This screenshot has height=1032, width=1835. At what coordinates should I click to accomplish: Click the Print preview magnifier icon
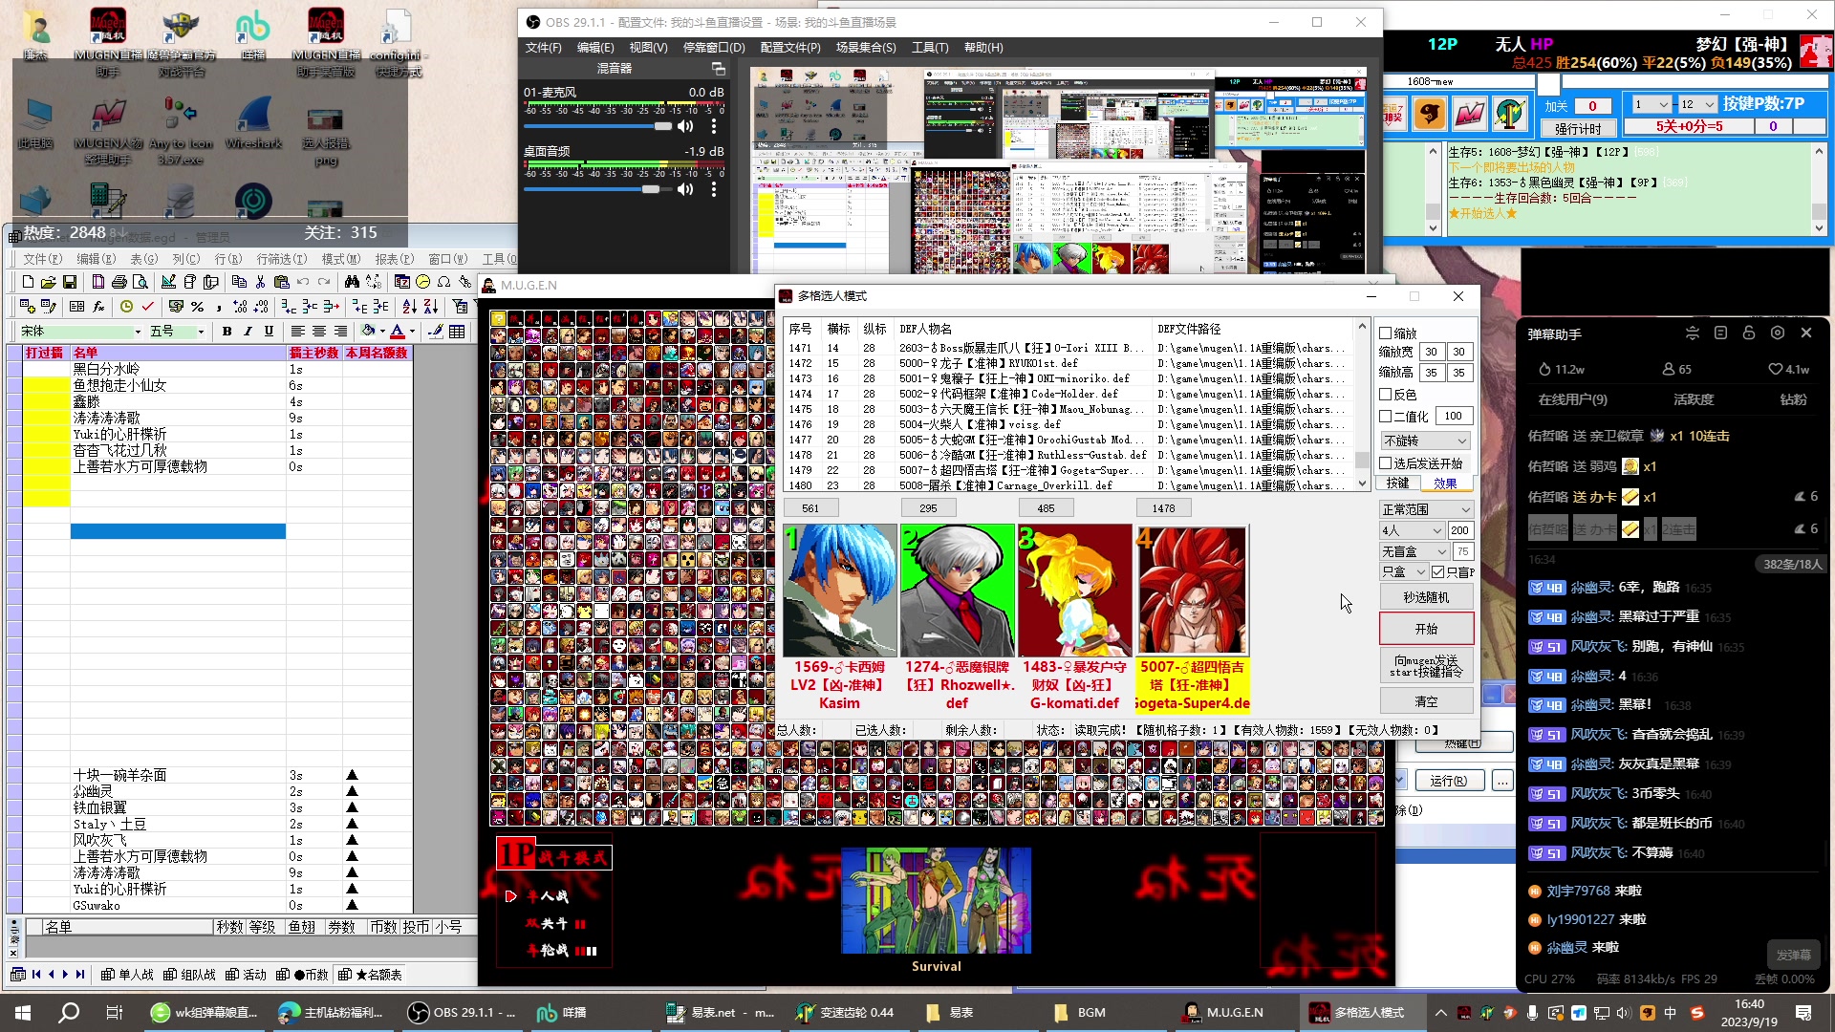click(140, 282)
